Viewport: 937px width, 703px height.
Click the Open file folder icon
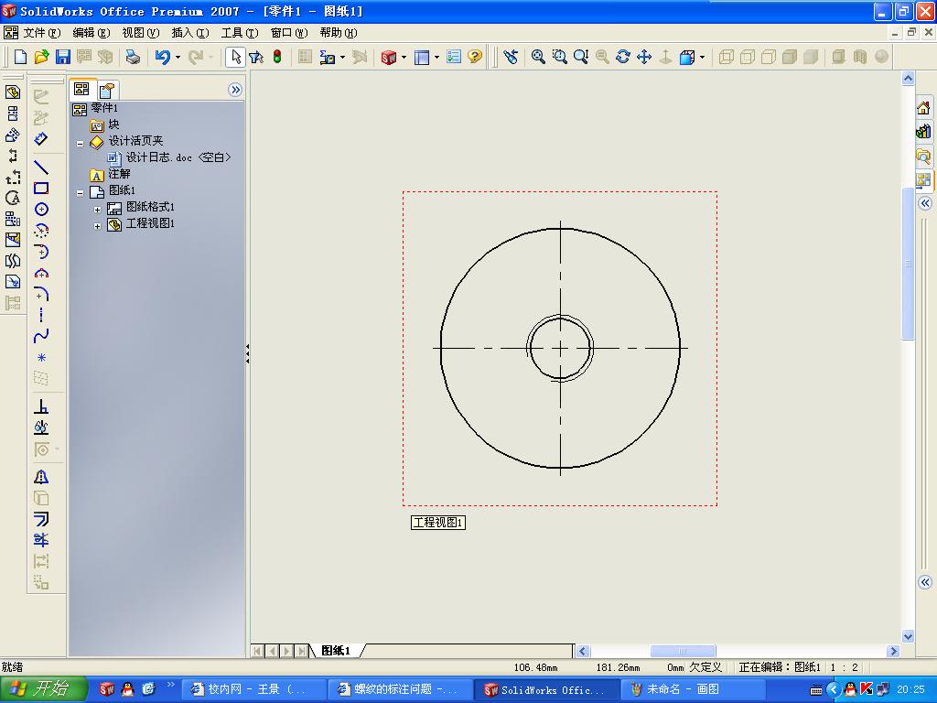coord(41,57)
